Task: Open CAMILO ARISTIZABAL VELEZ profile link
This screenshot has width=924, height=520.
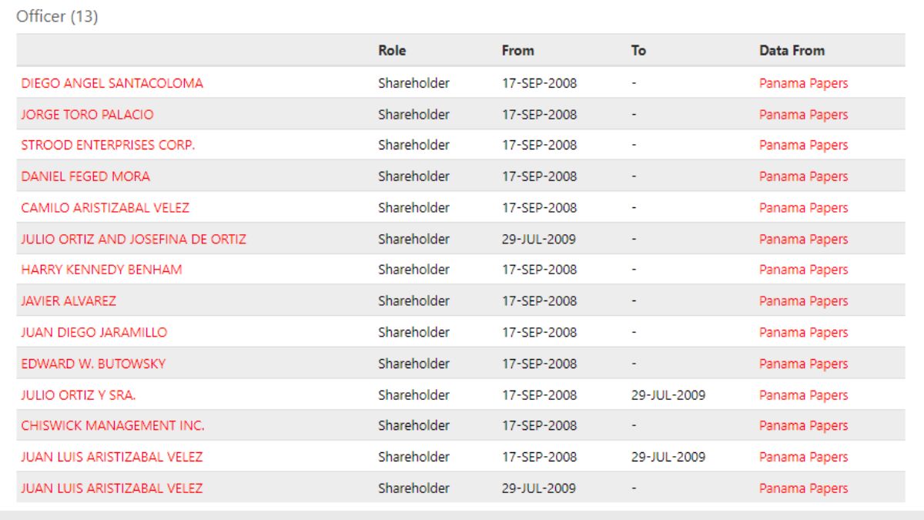Action: click(105, 208)
